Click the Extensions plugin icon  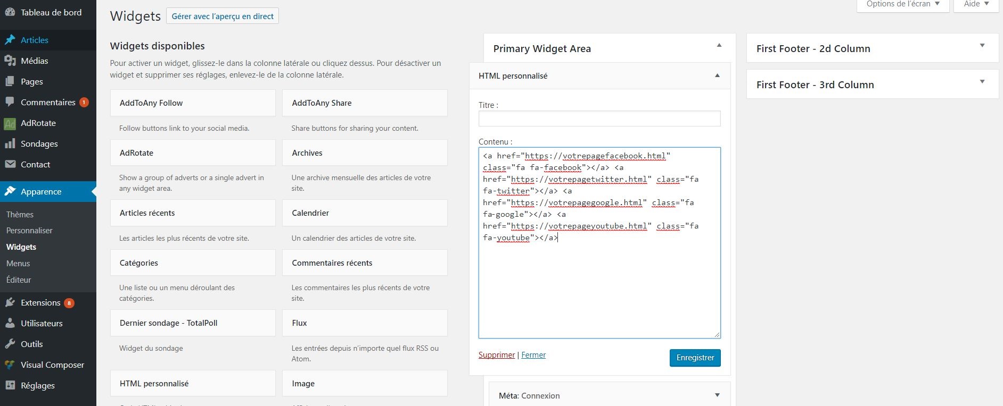pyautogui.click(x=10, y=303)
